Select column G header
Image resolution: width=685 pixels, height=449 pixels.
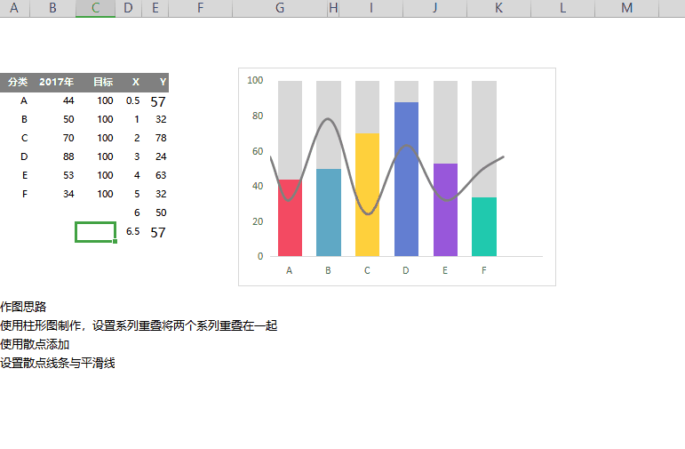coord(280,8)
